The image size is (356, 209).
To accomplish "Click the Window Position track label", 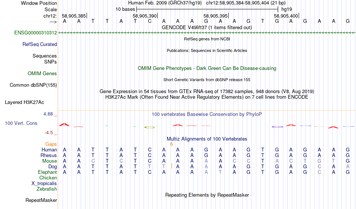I will [39, 3].
